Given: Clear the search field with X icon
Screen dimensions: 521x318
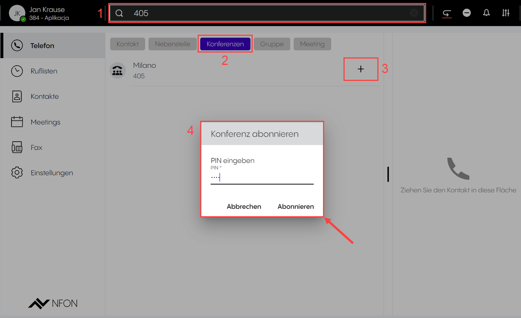Looking at the screenshot, I should (414, 13).
